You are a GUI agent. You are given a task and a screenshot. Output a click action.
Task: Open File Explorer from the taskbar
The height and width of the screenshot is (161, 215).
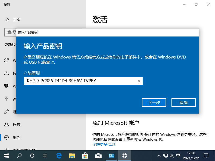coord(72,155)
